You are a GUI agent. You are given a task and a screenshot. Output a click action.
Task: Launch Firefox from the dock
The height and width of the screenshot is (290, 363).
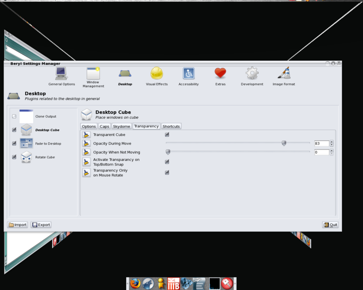point(135,283)
